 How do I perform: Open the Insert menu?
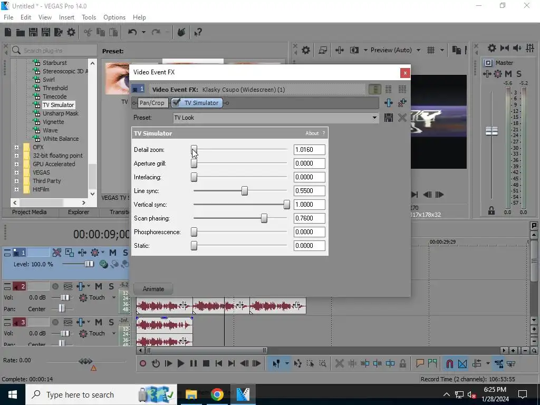pyautogui.click(x=66, y=17)
